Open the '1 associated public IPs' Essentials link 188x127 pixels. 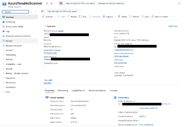(124, 49)
